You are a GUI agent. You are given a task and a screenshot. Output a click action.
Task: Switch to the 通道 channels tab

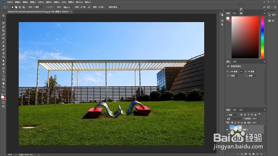click(234, 110)
